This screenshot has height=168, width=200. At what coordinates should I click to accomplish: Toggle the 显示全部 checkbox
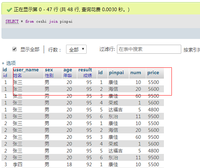14,49
